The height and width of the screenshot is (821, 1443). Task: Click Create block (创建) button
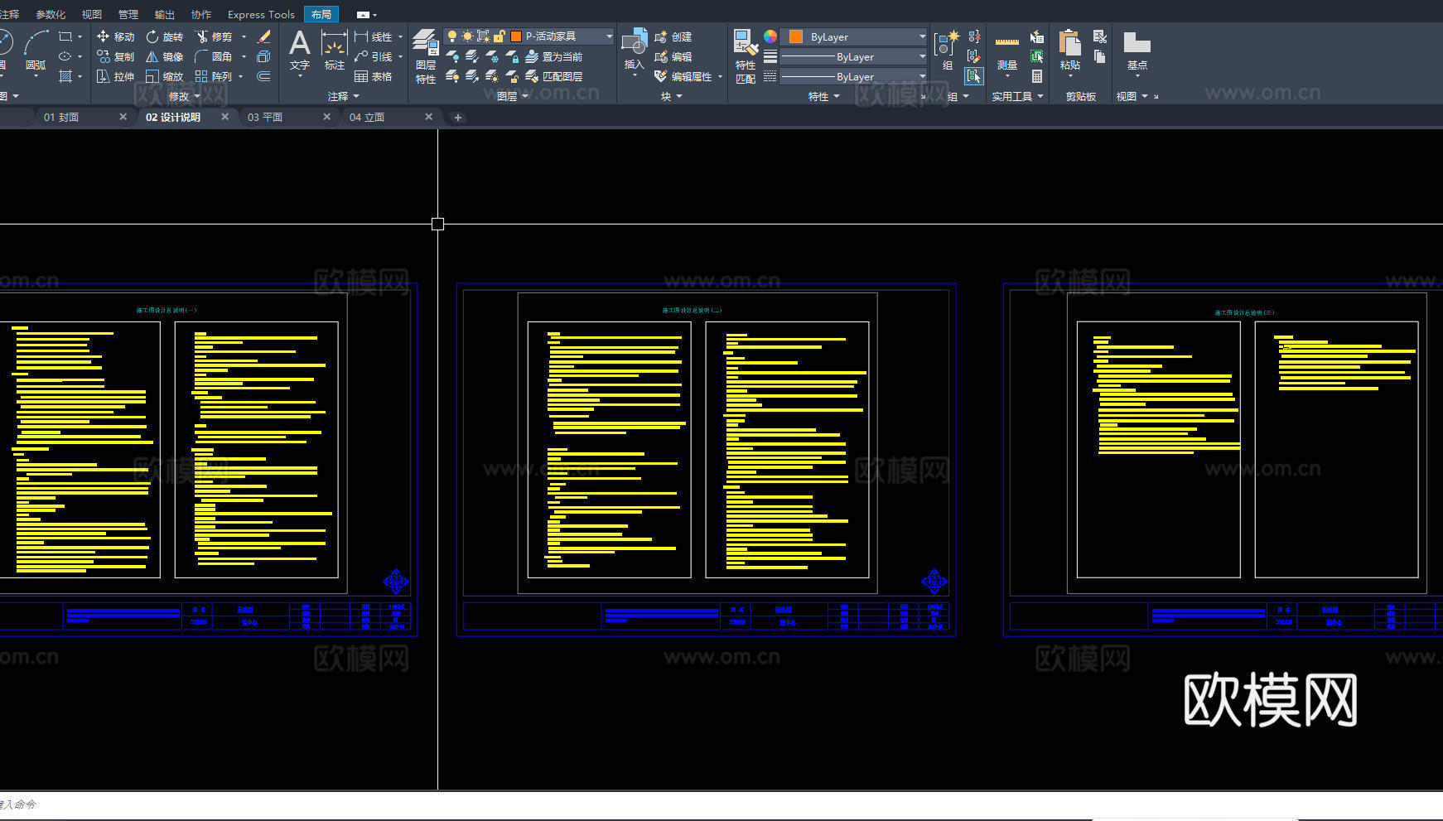(x=673, y=36)
